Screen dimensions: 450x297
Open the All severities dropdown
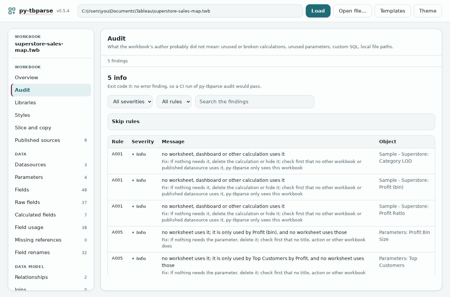pyautogui.click(x=130, y=102)
